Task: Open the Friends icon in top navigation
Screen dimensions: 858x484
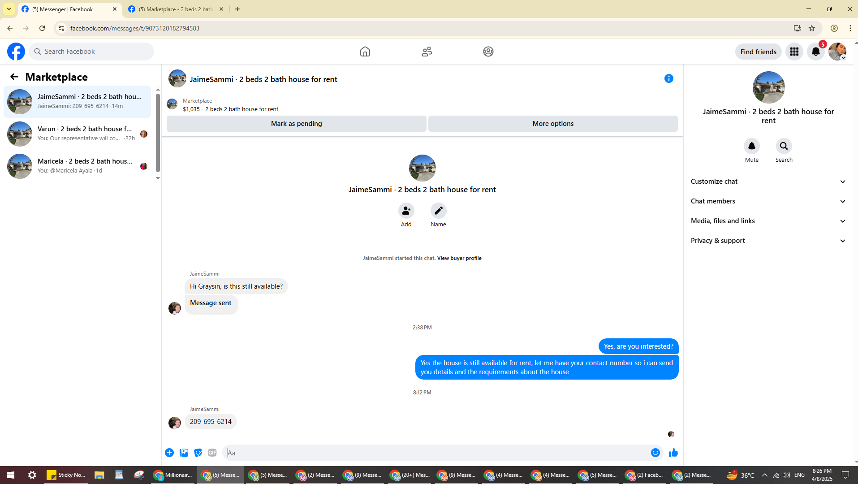Action: pyautogui.click(x=427, y=52)
